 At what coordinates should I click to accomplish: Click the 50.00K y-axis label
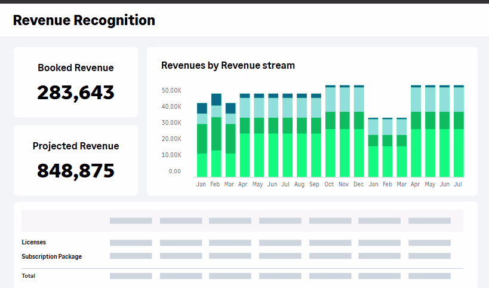click(171, 91)
